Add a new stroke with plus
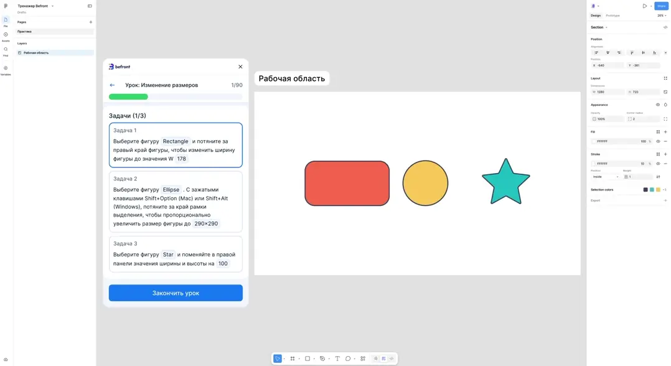This screenshot has height=366, width=671. point(665,154)
